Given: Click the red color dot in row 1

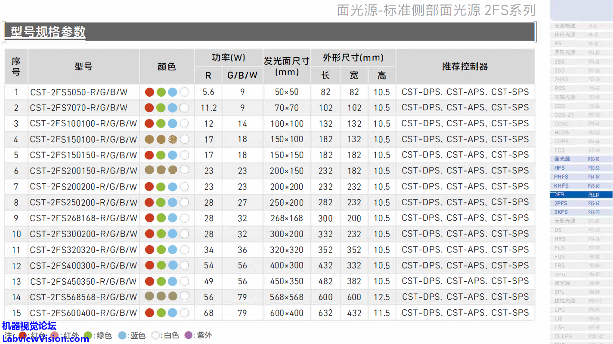Looking at the screenshot, I should pyautogui.click(x=149, y=92).
